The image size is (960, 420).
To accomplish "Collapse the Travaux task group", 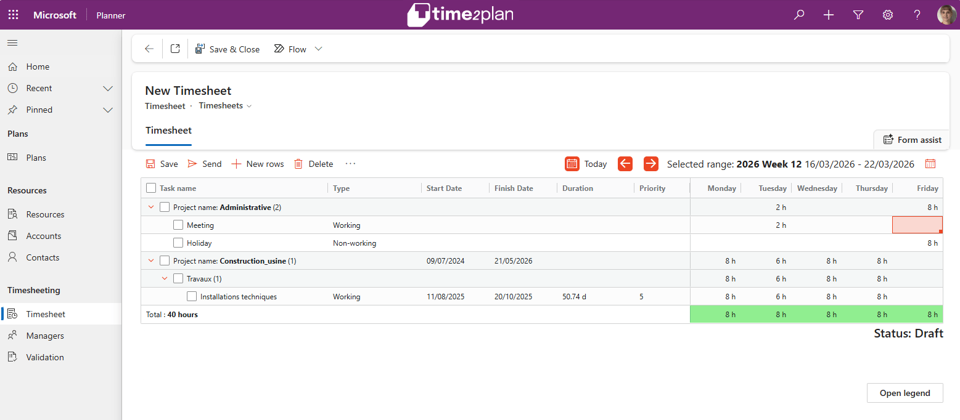I will click(165, 279).
